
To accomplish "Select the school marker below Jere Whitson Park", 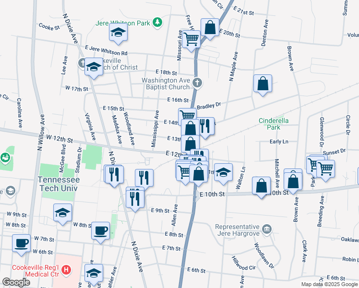I will click(118, 34).
